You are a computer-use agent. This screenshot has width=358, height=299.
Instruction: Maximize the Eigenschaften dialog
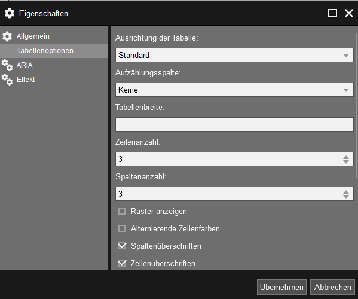coord(332,13)
